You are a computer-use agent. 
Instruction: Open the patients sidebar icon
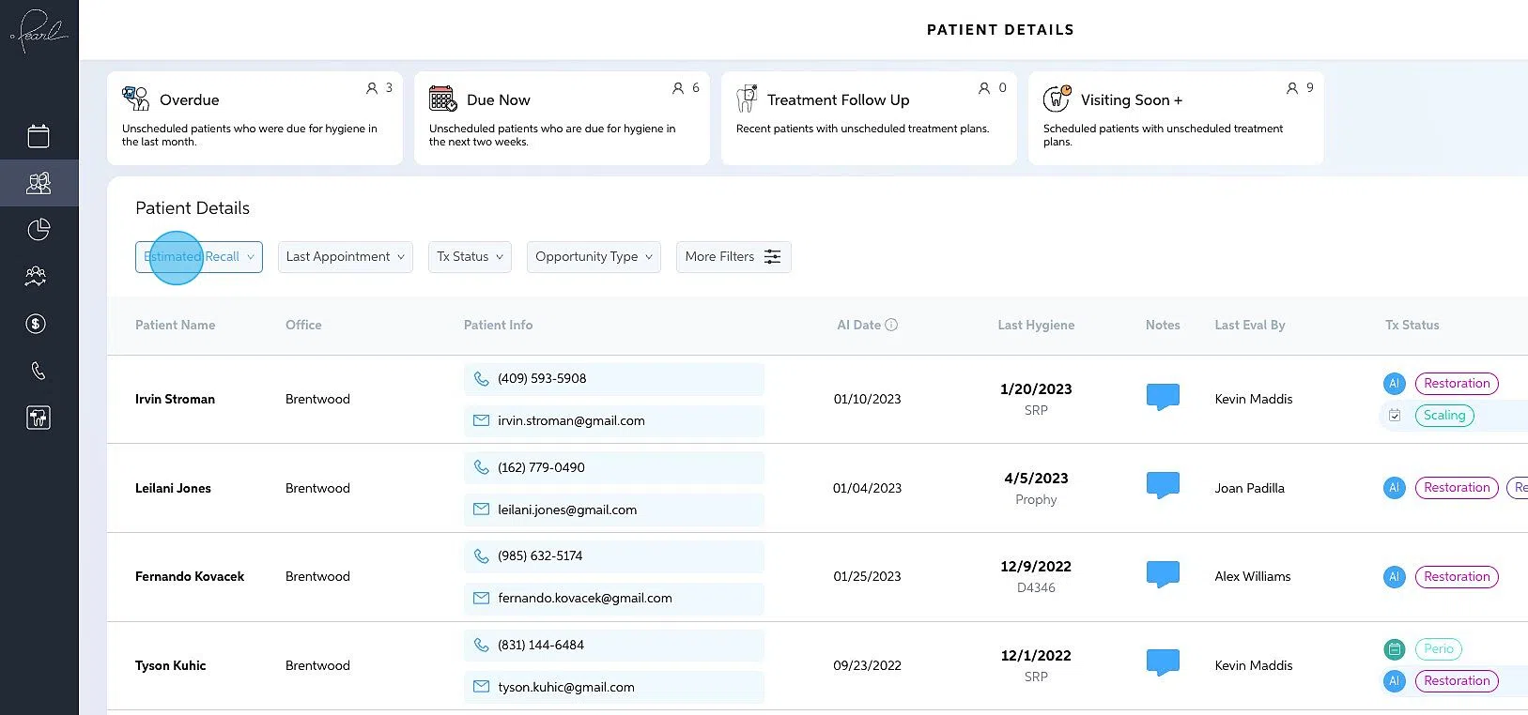tap(39, 183)
